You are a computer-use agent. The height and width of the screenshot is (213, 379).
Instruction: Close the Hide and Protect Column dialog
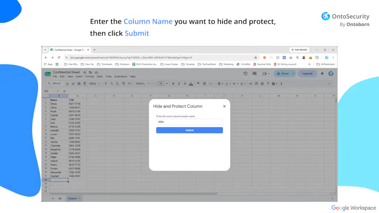[224, 106]
